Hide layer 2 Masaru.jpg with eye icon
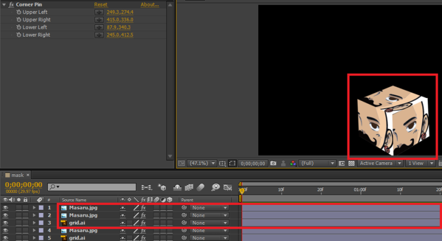The width and height of the screenshot is (442, 241). (5, 215)
